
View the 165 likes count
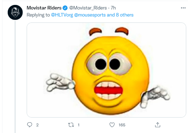click(x=122, y=125)
